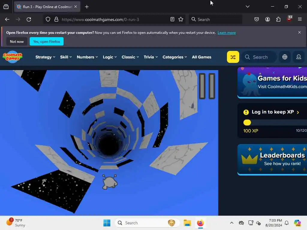Open the tracking protection shield icon
Image resolution: width=307 pixels, height=230 pixels.
point(48,19)
